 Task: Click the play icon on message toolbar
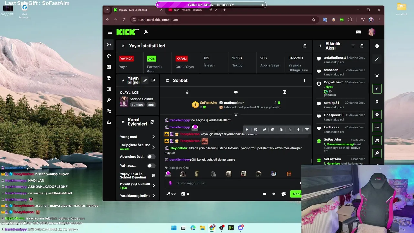tap(247, 130)
